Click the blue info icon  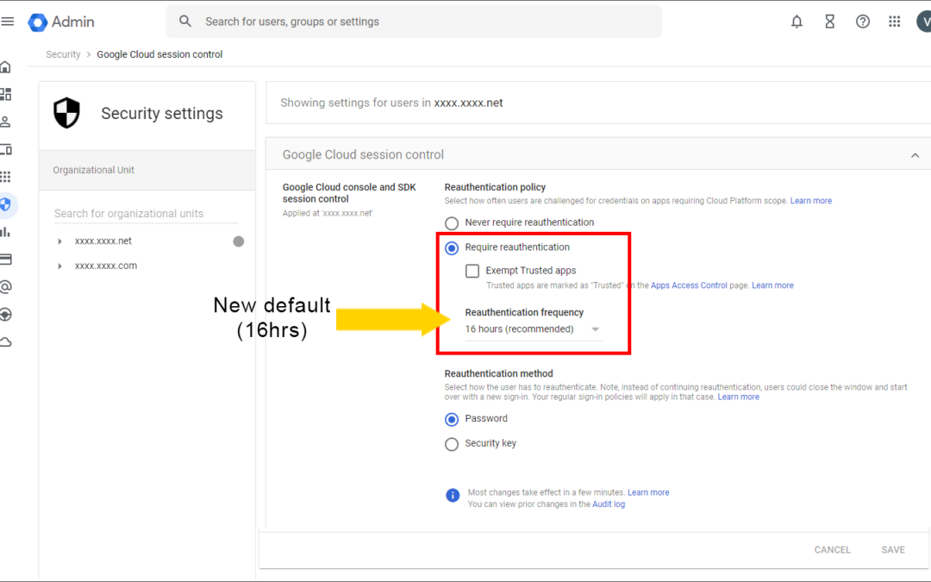pos(453,495)
